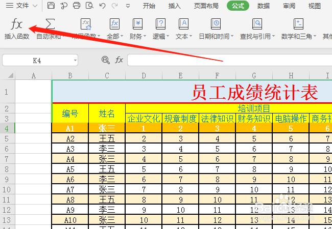
Task: Click the name 李三 in row 12
Action: (107, 210)
